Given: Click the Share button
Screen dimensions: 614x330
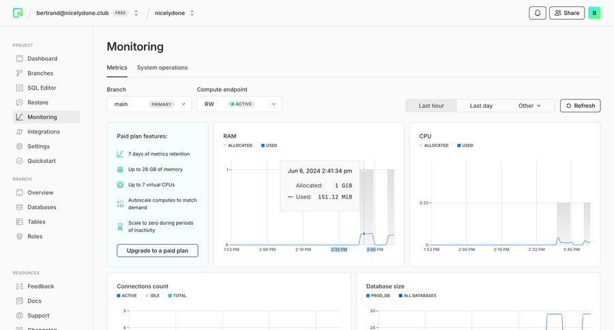Looking at the screenshot, I should [567, 13].
